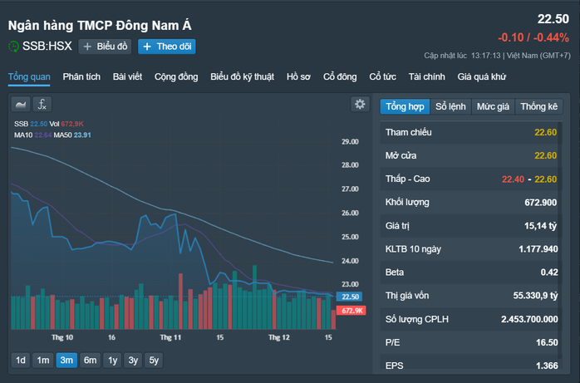Click the Biểu đồ button
The width and height of the screenshot is (580, 383).
tap(105, 47)
